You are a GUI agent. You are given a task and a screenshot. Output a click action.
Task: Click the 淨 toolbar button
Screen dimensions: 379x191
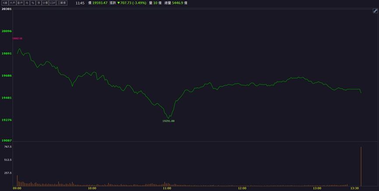point(39,3)
